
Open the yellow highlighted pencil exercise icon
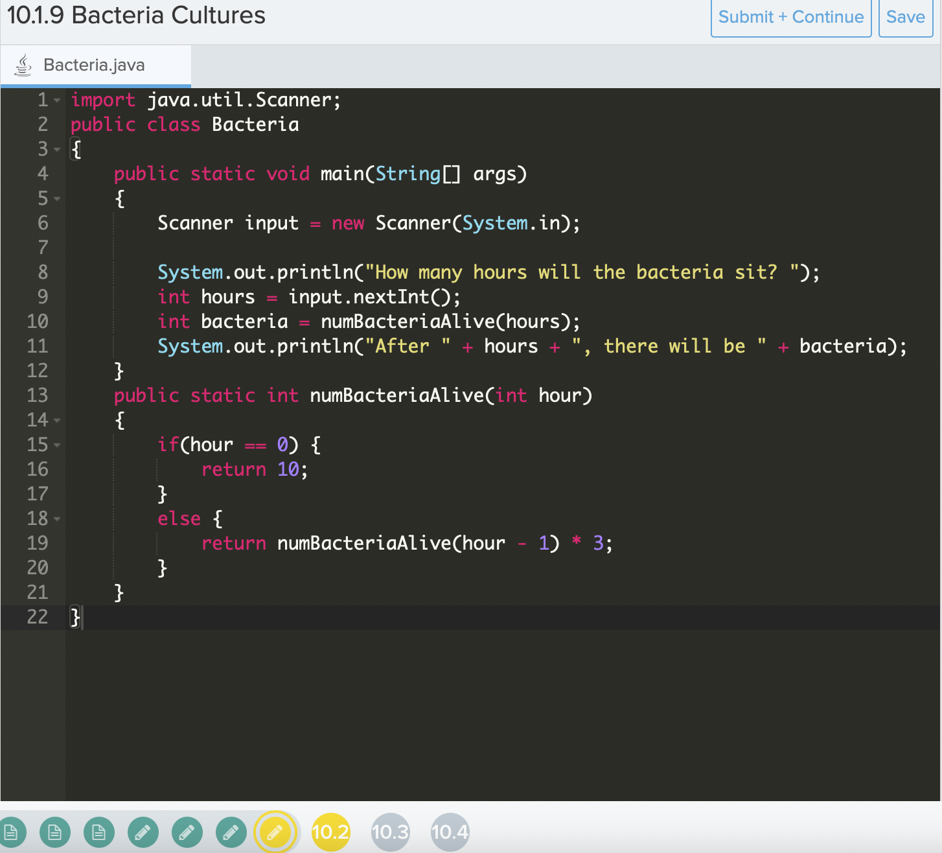coord(275,832)
